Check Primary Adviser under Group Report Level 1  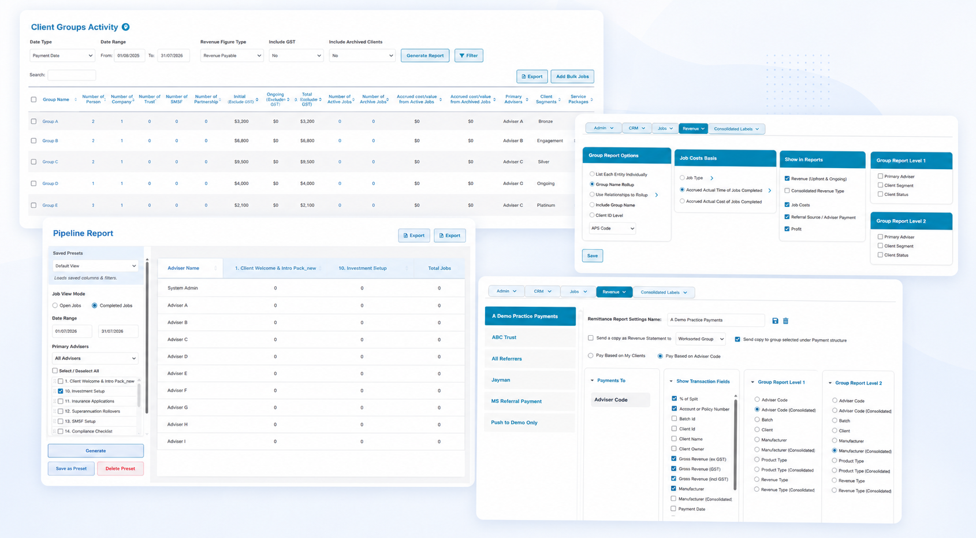click(880, 176)
